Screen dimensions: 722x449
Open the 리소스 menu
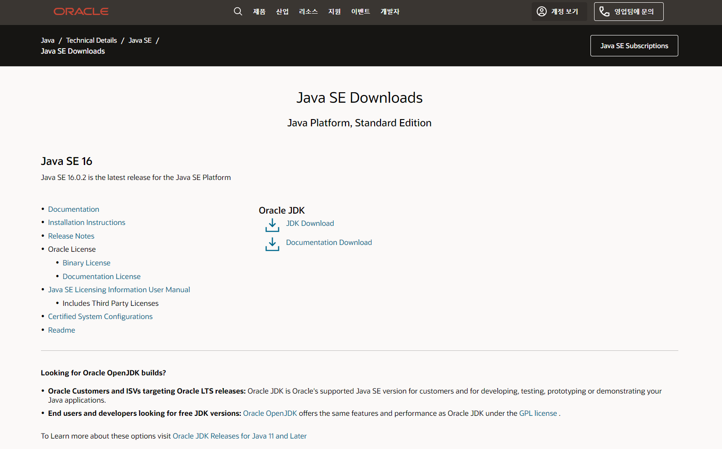coord(308,11)
